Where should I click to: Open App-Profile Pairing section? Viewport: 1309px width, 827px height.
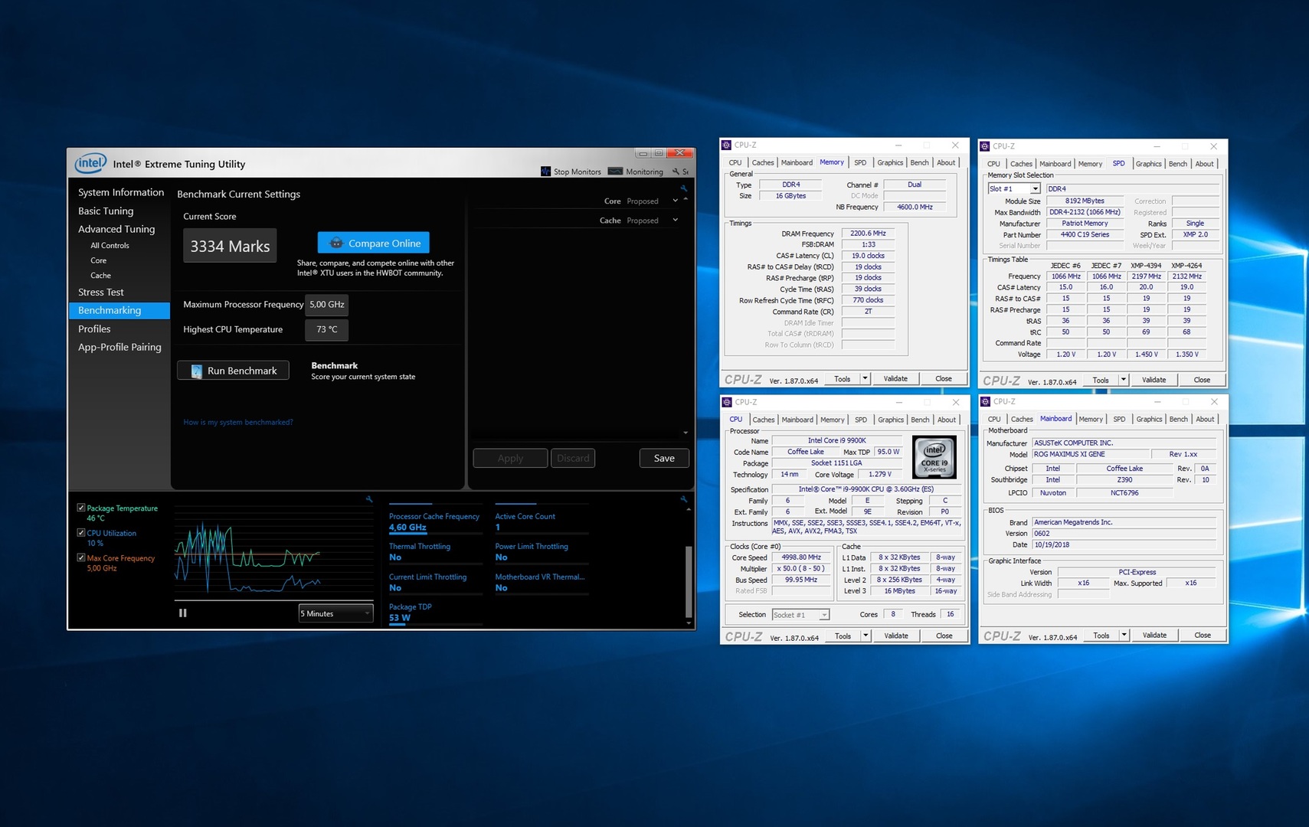point(119,347)
